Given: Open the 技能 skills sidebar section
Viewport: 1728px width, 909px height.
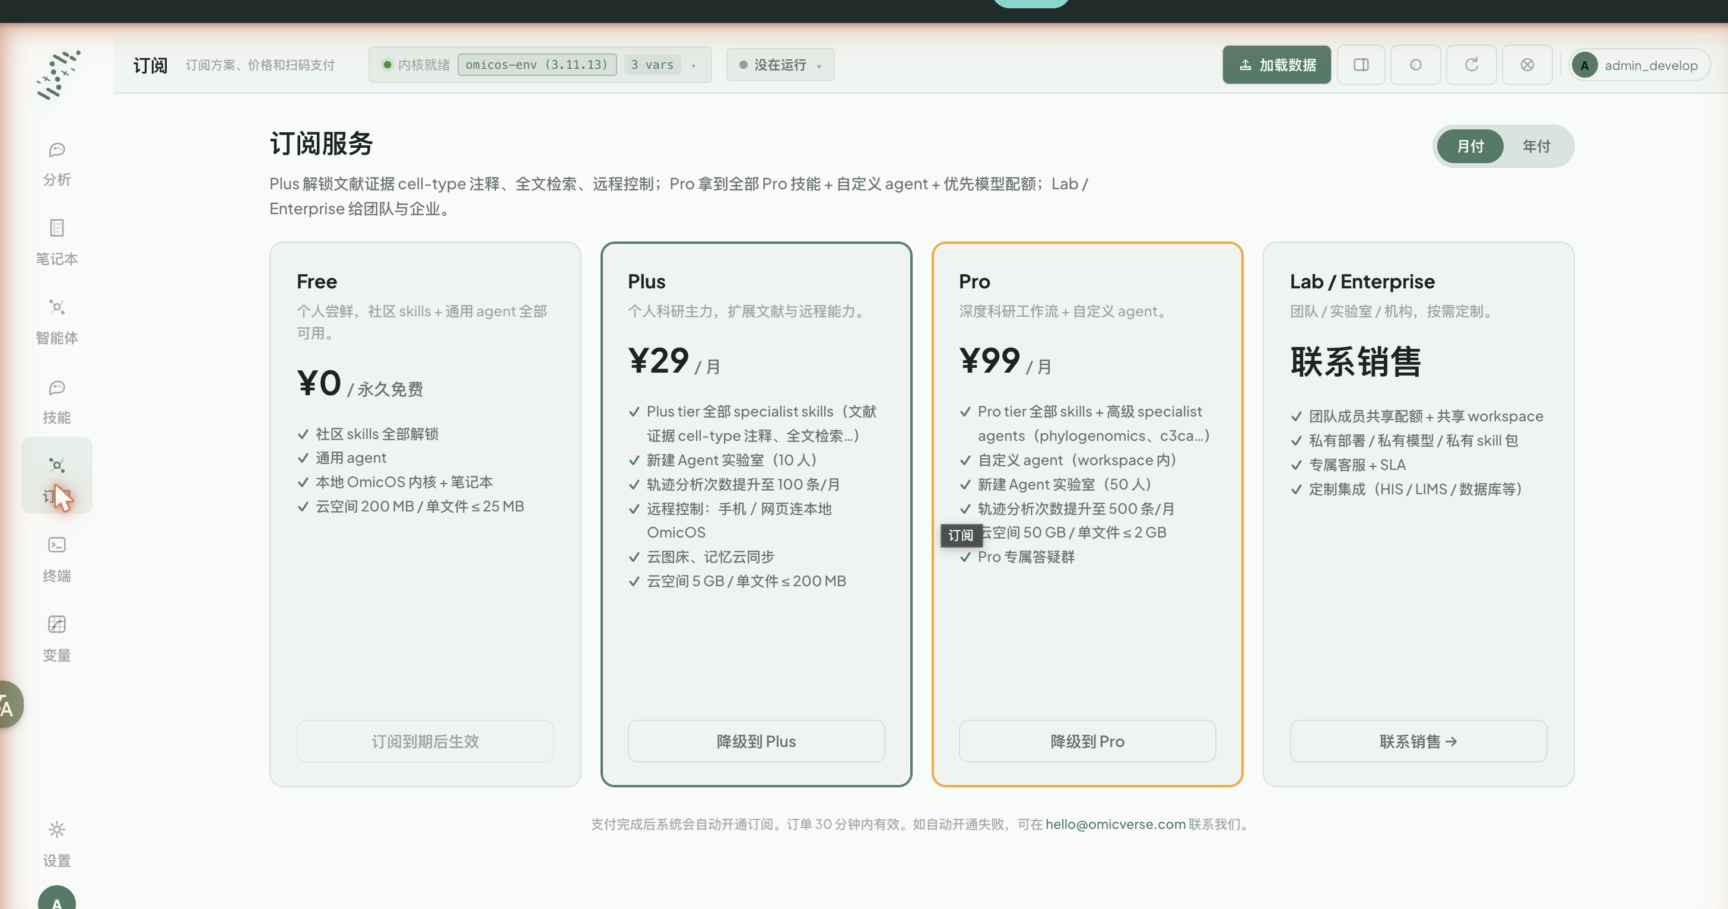Looking at the screenshot, I should [x=56, y=402].
